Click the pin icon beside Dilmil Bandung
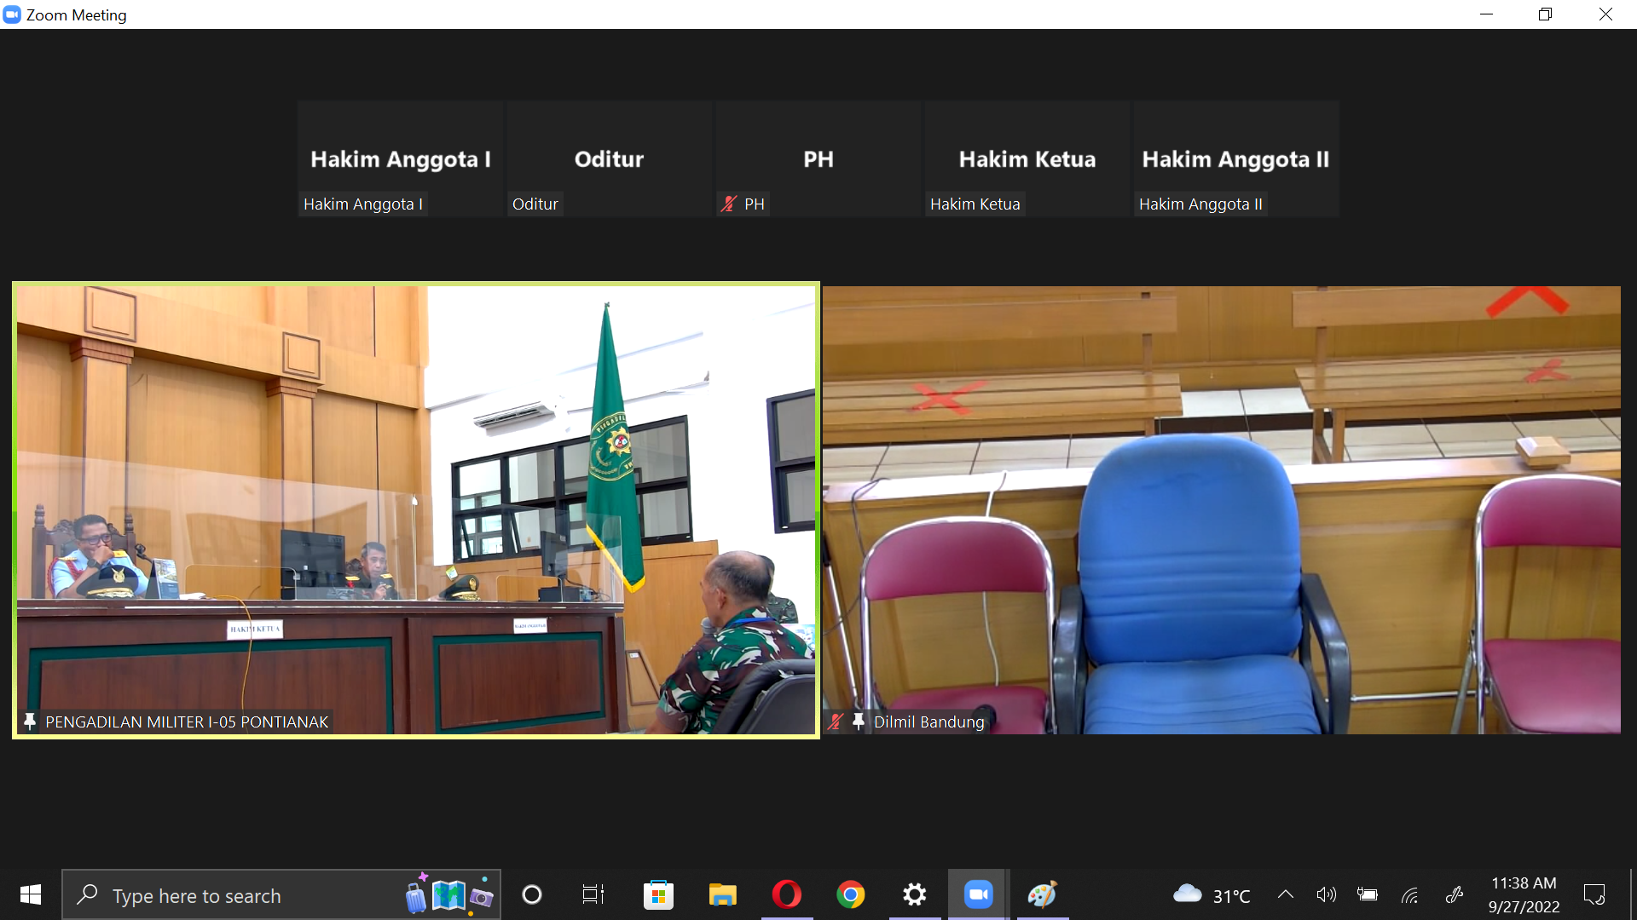Screen dimensions: 1637x920 coord(858,722)
